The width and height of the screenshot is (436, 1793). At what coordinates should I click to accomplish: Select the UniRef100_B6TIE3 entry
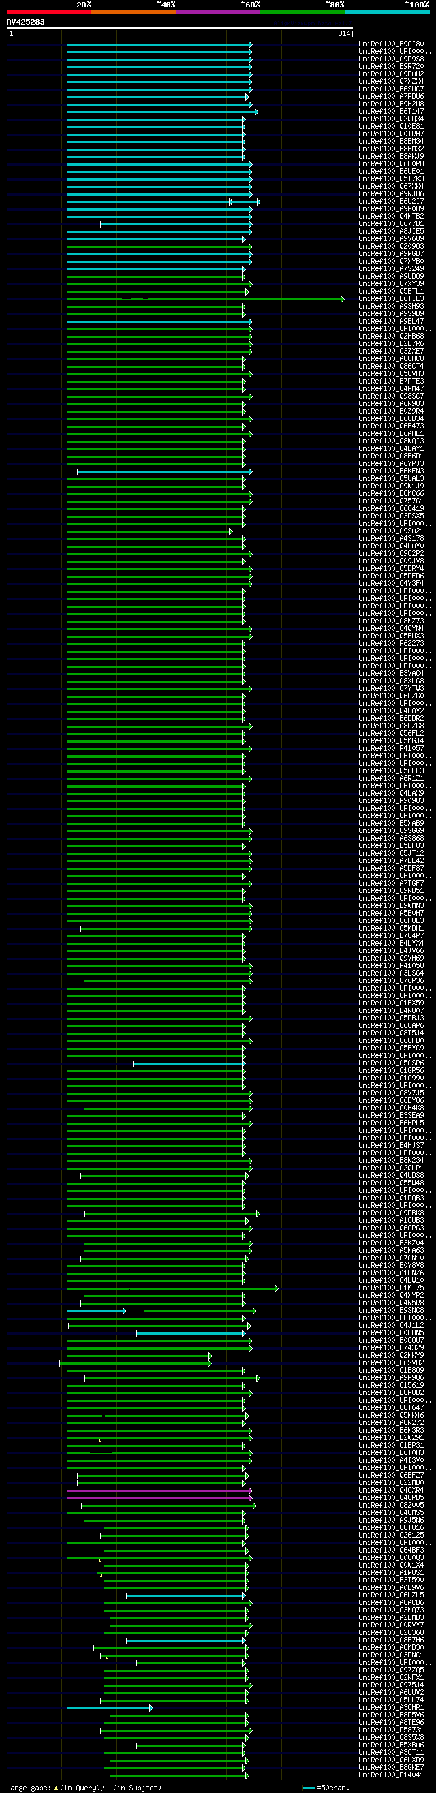pyautogui.click(x=392, y=299)
